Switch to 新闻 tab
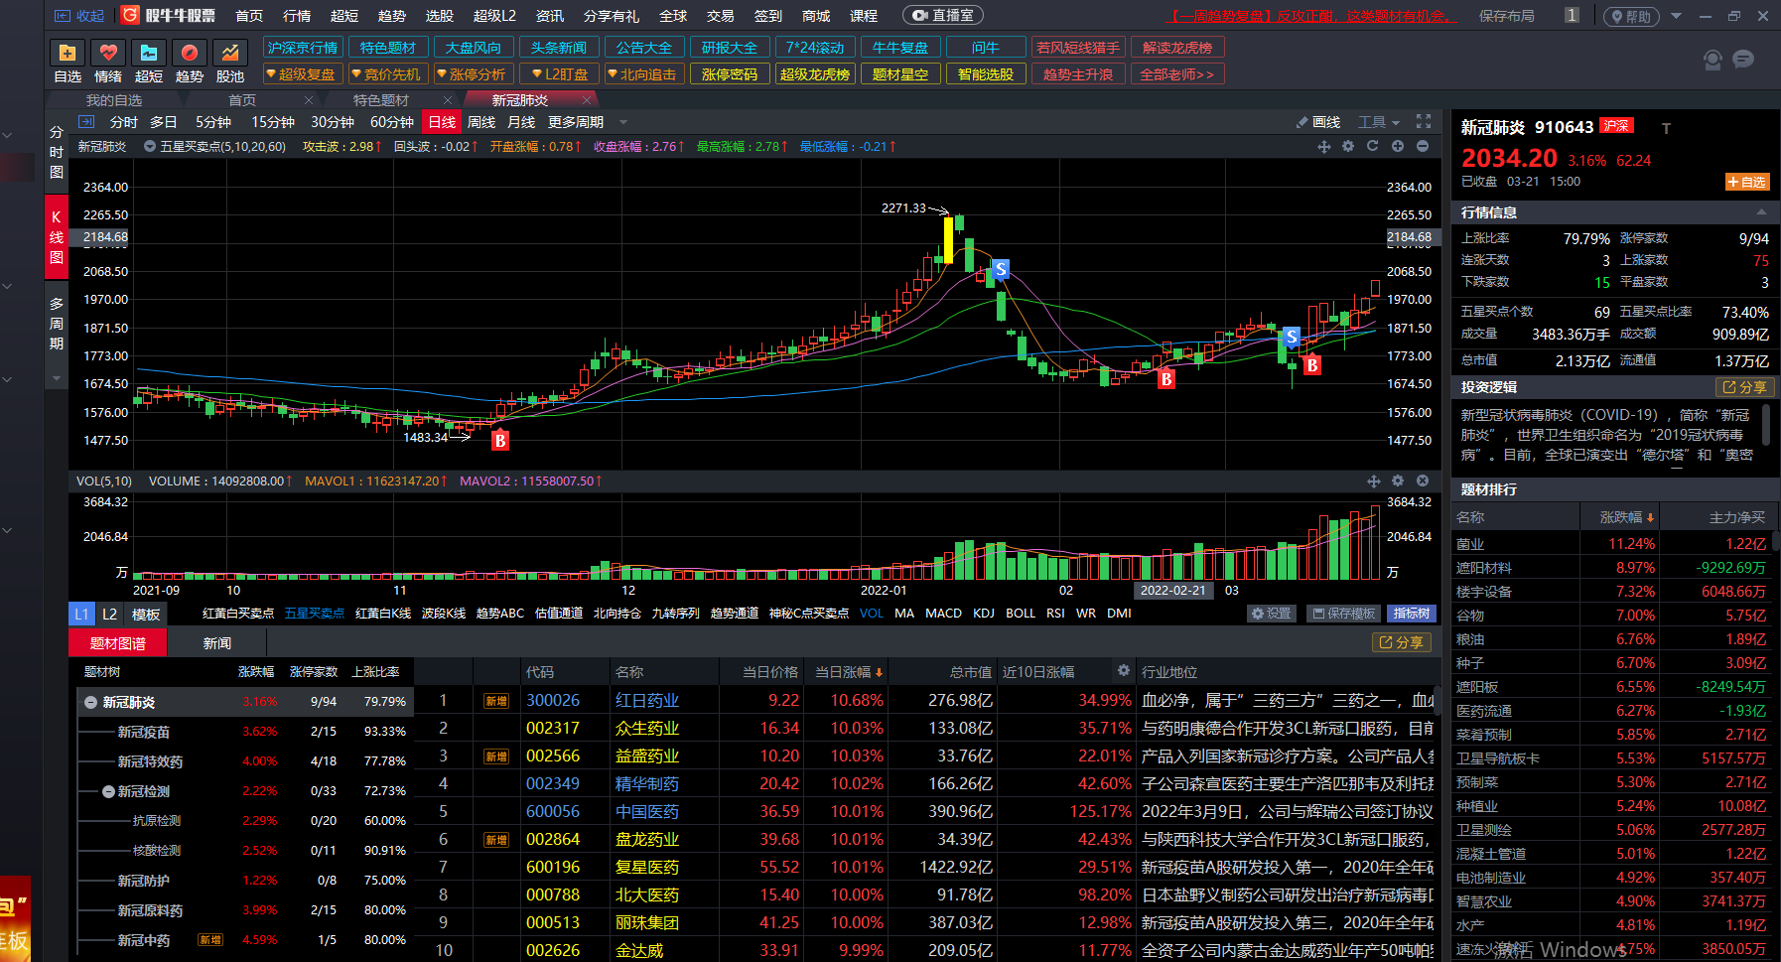 pyautogui.click(x=217, y=643)
